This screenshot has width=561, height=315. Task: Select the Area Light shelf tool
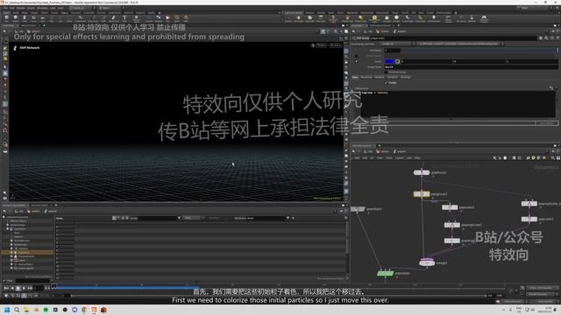[x=321, y=17]
